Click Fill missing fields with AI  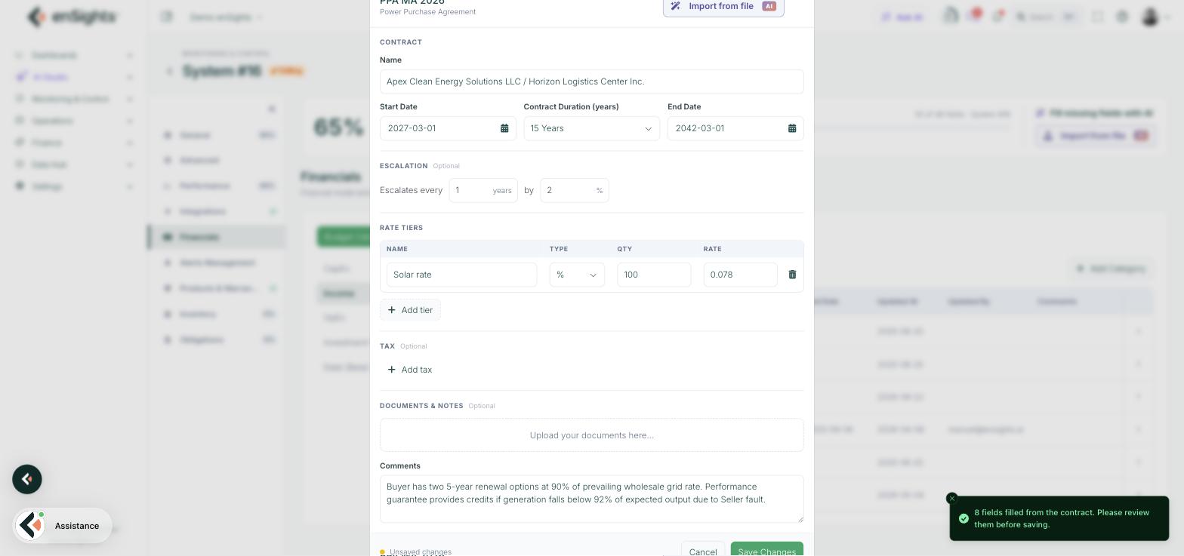1094,113
